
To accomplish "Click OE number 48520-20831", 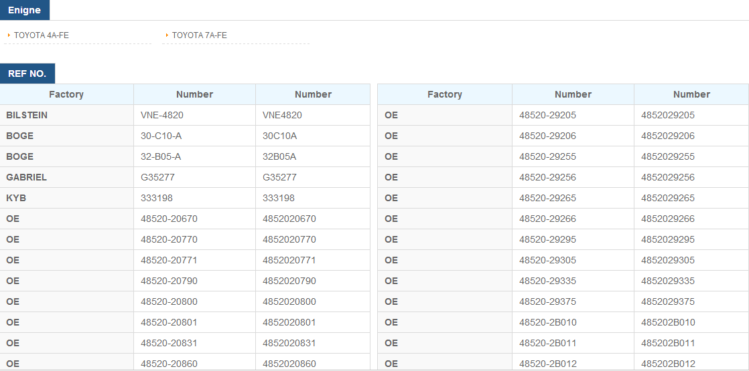I will coord(169,344).
